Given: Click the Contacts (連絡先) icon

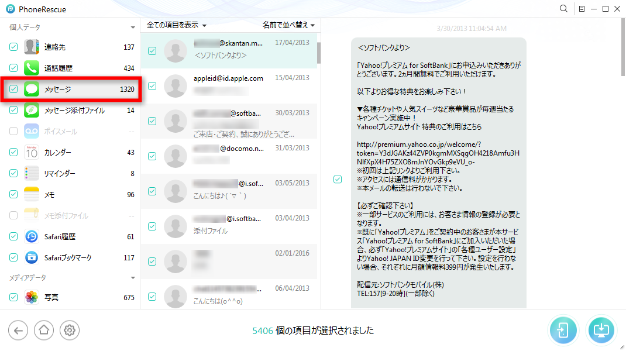Looking at the screenshot, I should pos(32,47).
